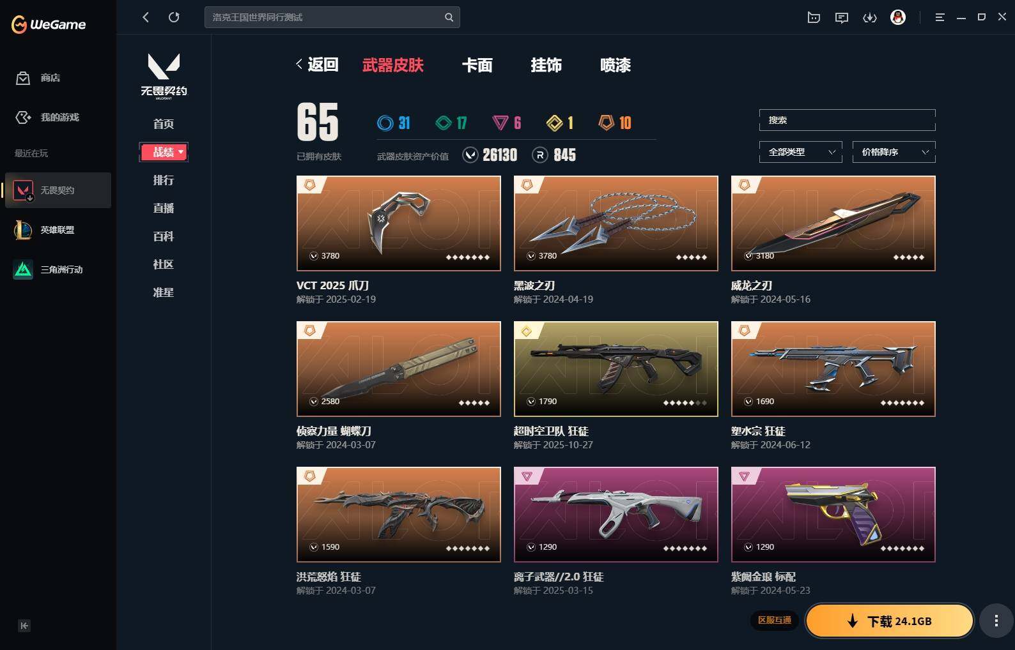
Task: Expand the 战绩 dropdown menu
Action: [x=164, y=152]
